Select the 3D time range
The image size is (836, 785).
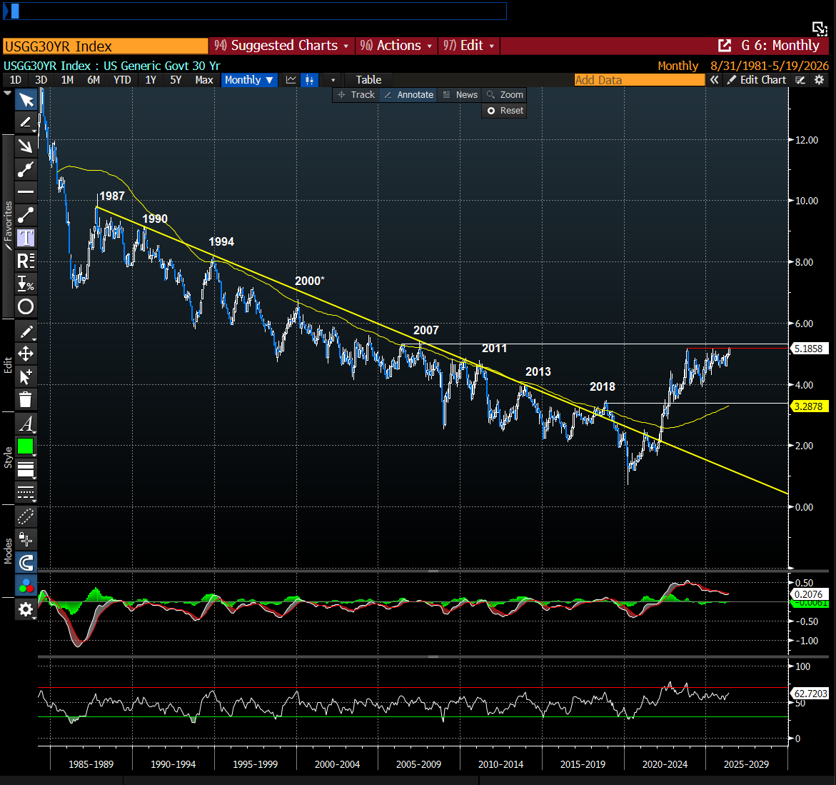(41, 80)
